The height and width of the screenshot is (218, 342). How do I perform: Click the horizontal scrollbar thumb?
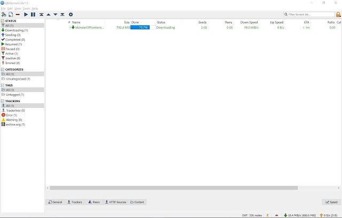[x=174, y=188]
